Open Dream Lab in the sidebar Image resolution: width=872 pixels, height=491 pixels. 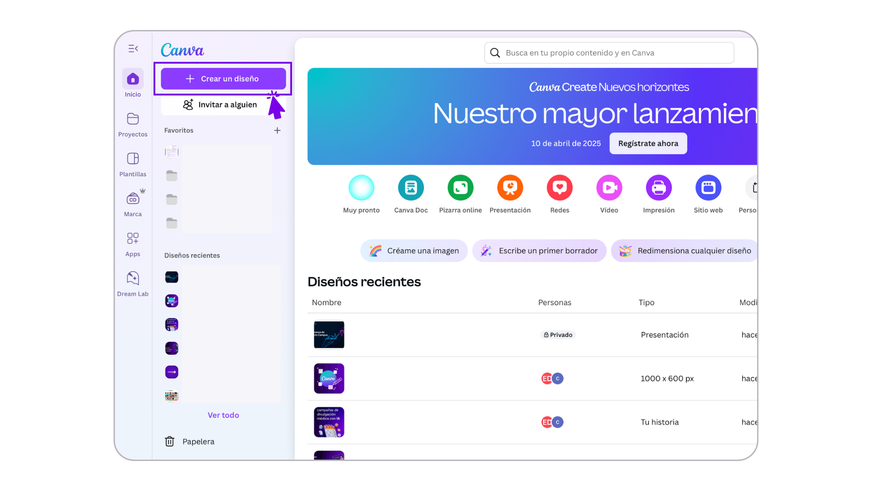(133, 284)
